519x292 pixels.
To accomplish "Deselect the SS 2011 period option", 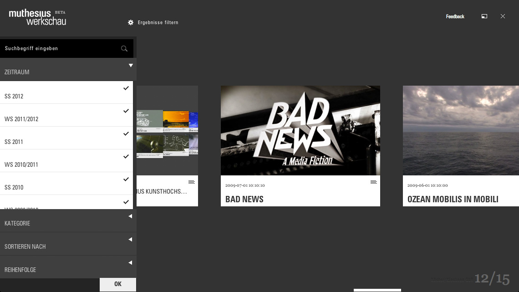I will pyautogui.click(x=126, y=134).
